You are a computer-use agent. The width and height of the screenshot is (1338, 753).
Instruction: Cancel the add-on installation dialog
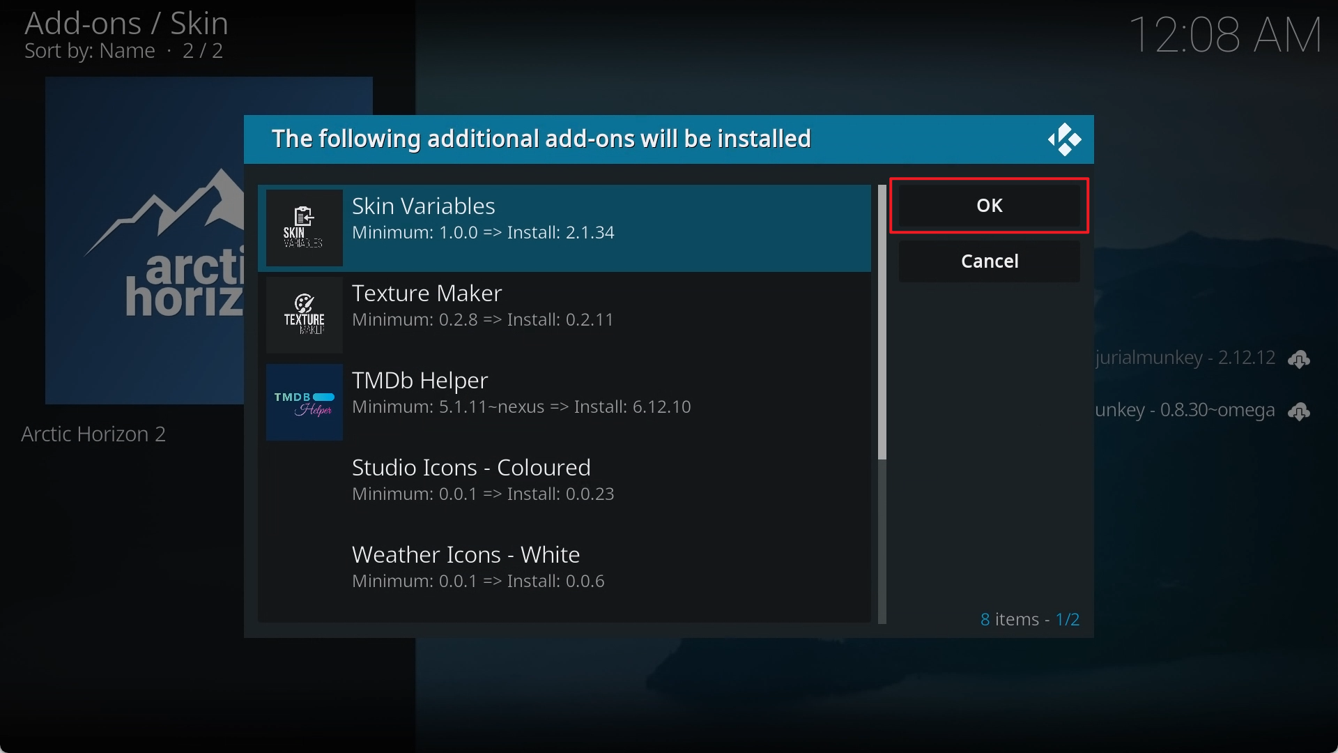(x=989, y=261)
